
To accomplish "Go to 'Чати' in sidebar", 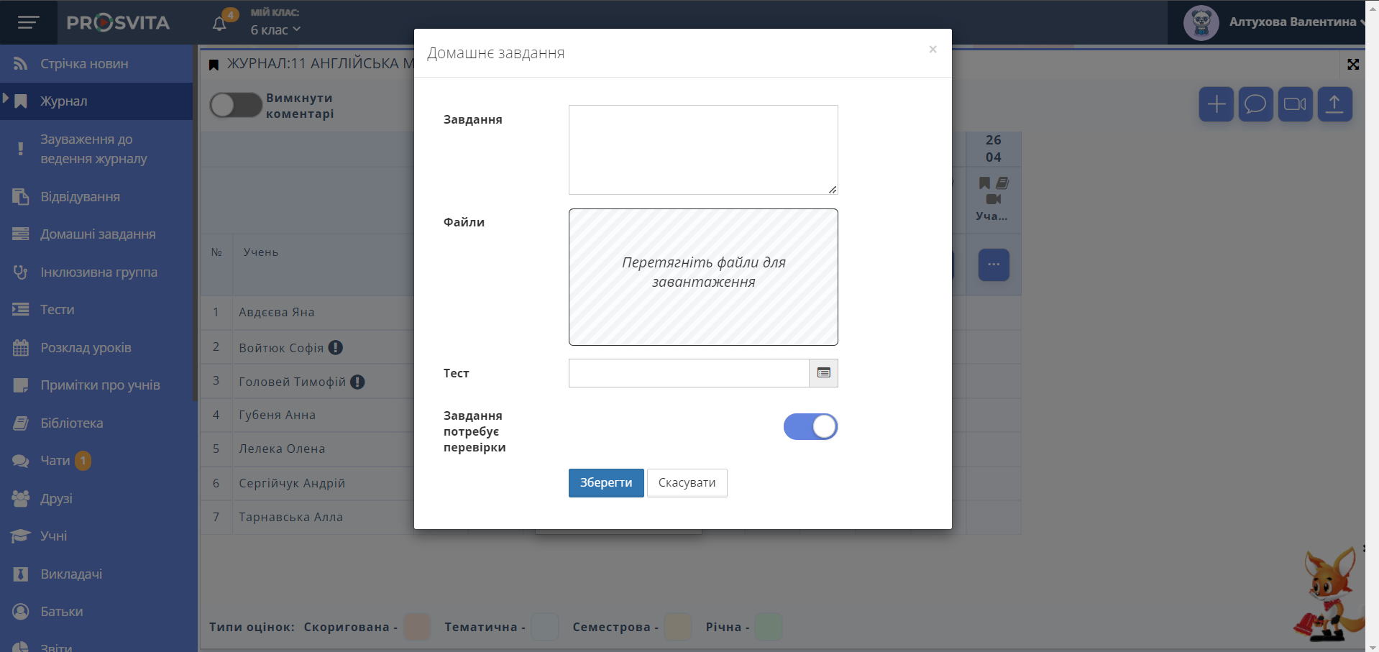I will tap(55, 461).
